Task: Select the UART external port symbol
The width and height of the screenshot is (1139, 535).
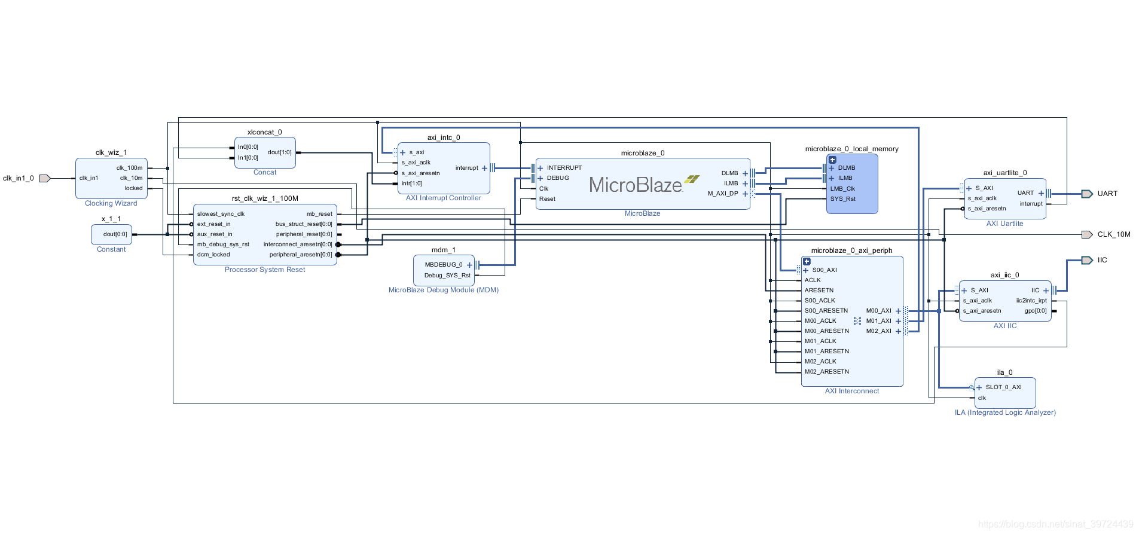Action: point(1088,194)
